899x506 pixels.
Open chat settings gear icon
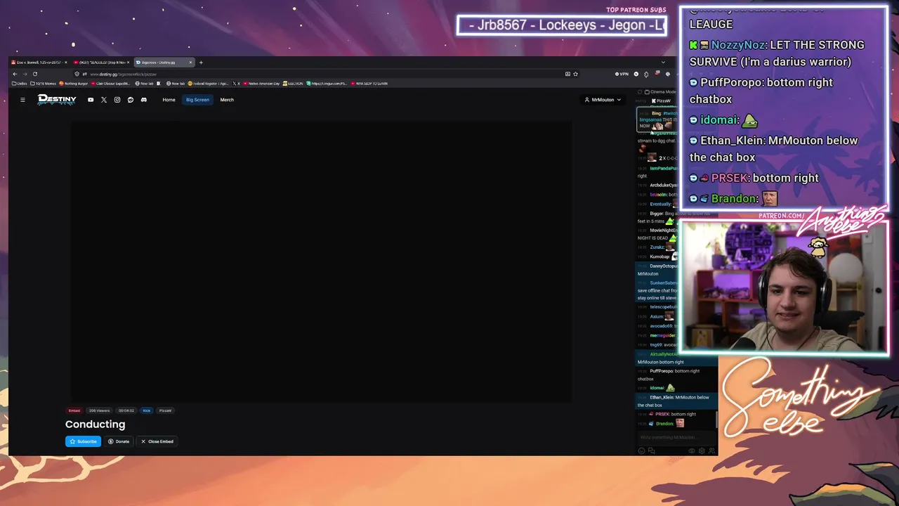click(x=702, y=450)
